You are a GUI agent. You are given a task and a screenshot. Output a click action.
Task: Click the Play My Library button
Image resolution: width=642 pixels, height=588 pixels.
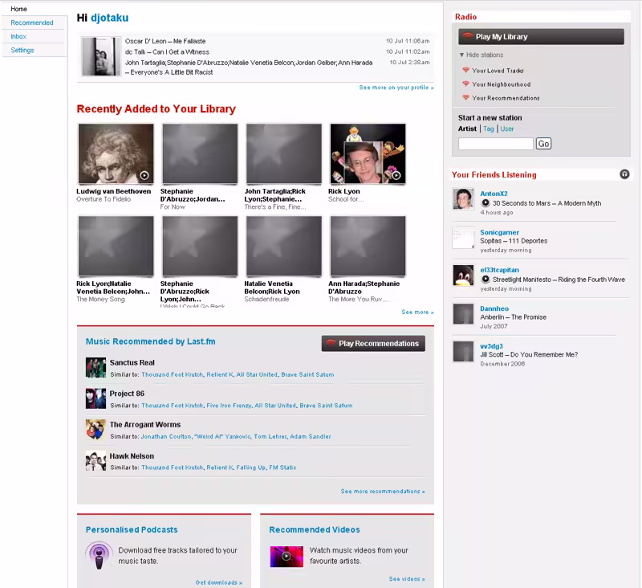[x=541, y=36]
